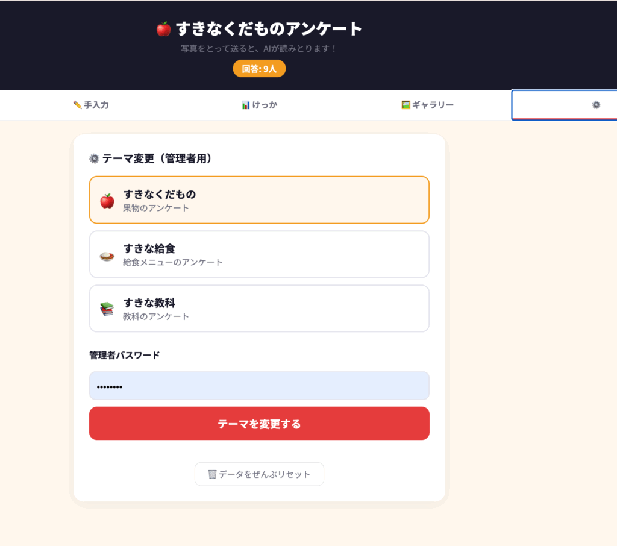Click the gear icon beside テーマ変更 heading
The width and height of the screenshot is (617, 546).
(x=94, y=158)
